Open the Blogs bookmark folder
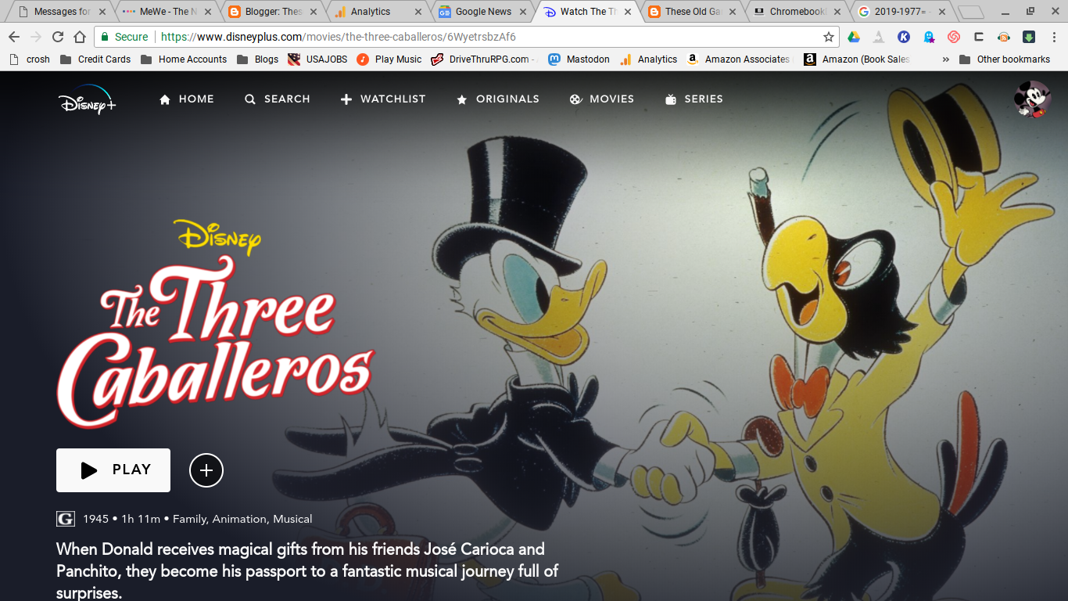Screen dimensions: 1068x601 coord(258,59)
